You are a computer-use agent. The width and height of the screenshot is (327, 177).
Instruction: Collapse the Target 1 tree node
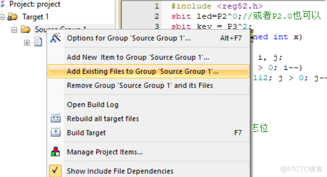(3, 17)
